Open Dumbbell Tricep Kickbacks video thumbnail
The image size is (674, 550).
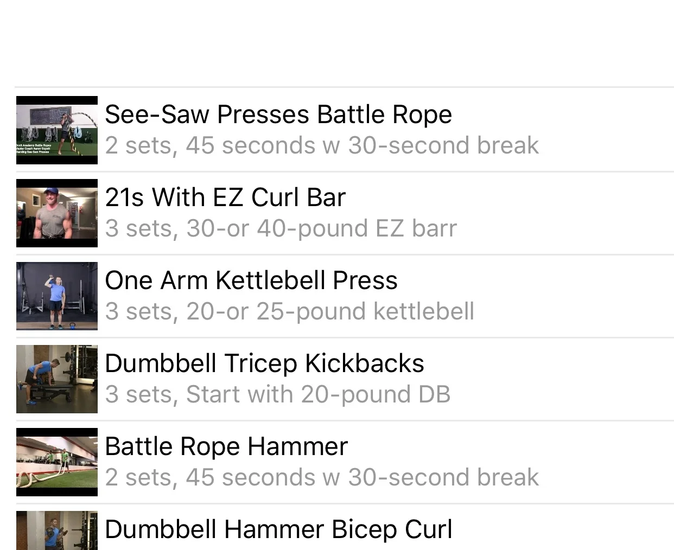(57, 379)
